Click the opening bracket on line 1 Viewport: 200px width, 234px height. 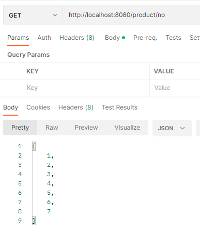[34, 146]
